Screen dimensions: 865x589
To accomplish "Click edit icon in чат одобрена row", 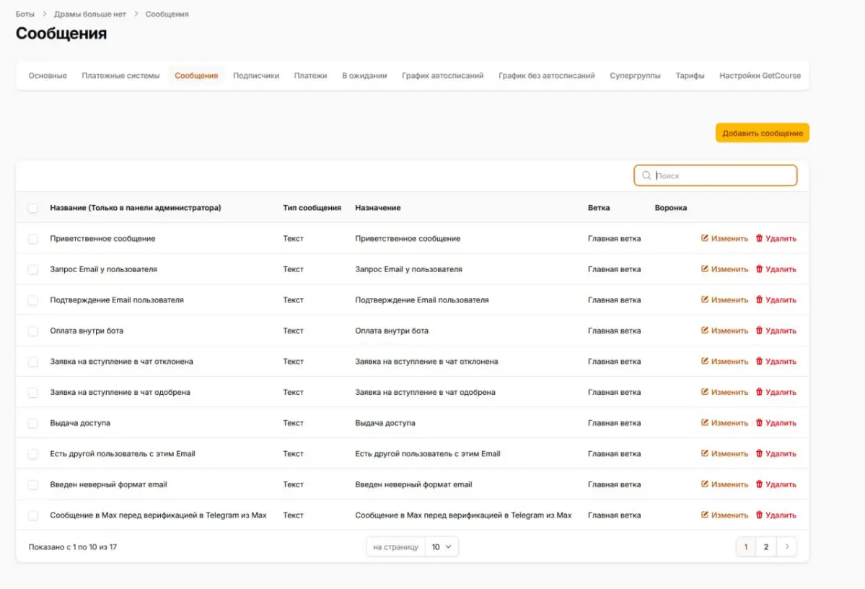I will (704, 392).
